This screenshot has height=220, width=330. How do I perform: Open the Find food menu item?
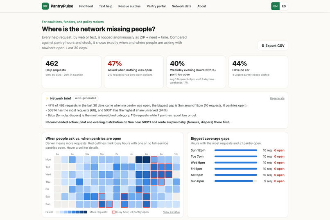[86, 6]
